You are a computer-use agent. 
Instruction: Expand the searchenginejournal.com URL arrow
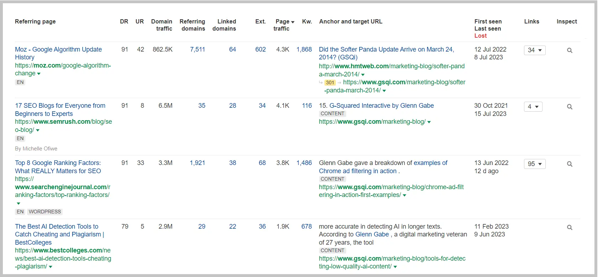coord(18,203)
